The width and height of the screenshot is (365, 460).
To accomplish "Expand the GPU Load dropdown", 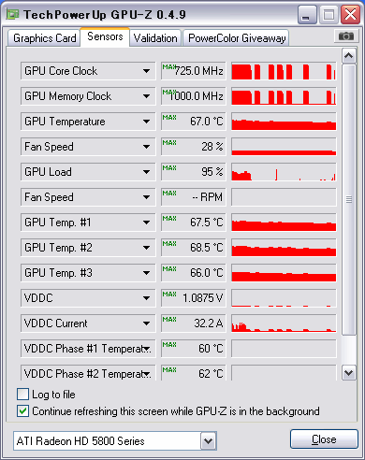I will (88, 172).
